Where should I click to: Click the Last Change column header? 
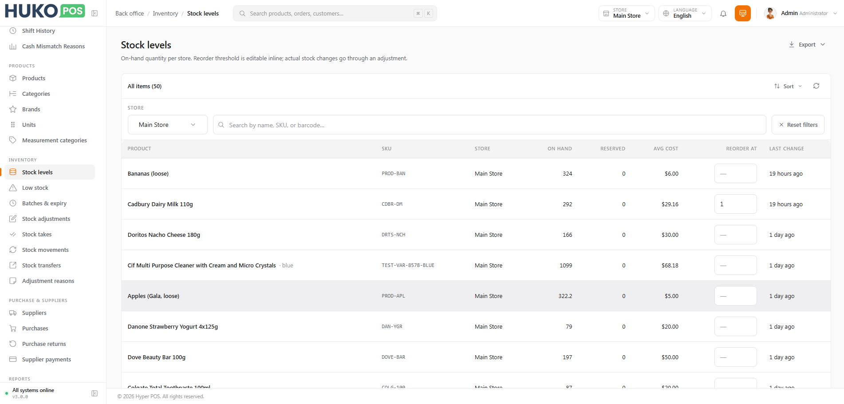[786, 149]
